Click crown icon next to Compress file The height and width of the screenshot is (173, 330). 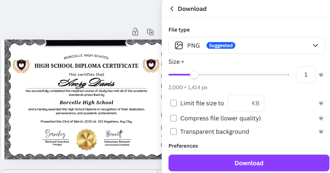coord(321,118)
